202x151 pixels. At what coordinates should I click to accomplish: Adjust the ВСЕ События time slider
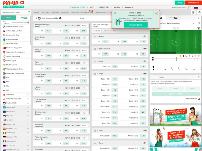pyautogui.click(x=28, y=22)
